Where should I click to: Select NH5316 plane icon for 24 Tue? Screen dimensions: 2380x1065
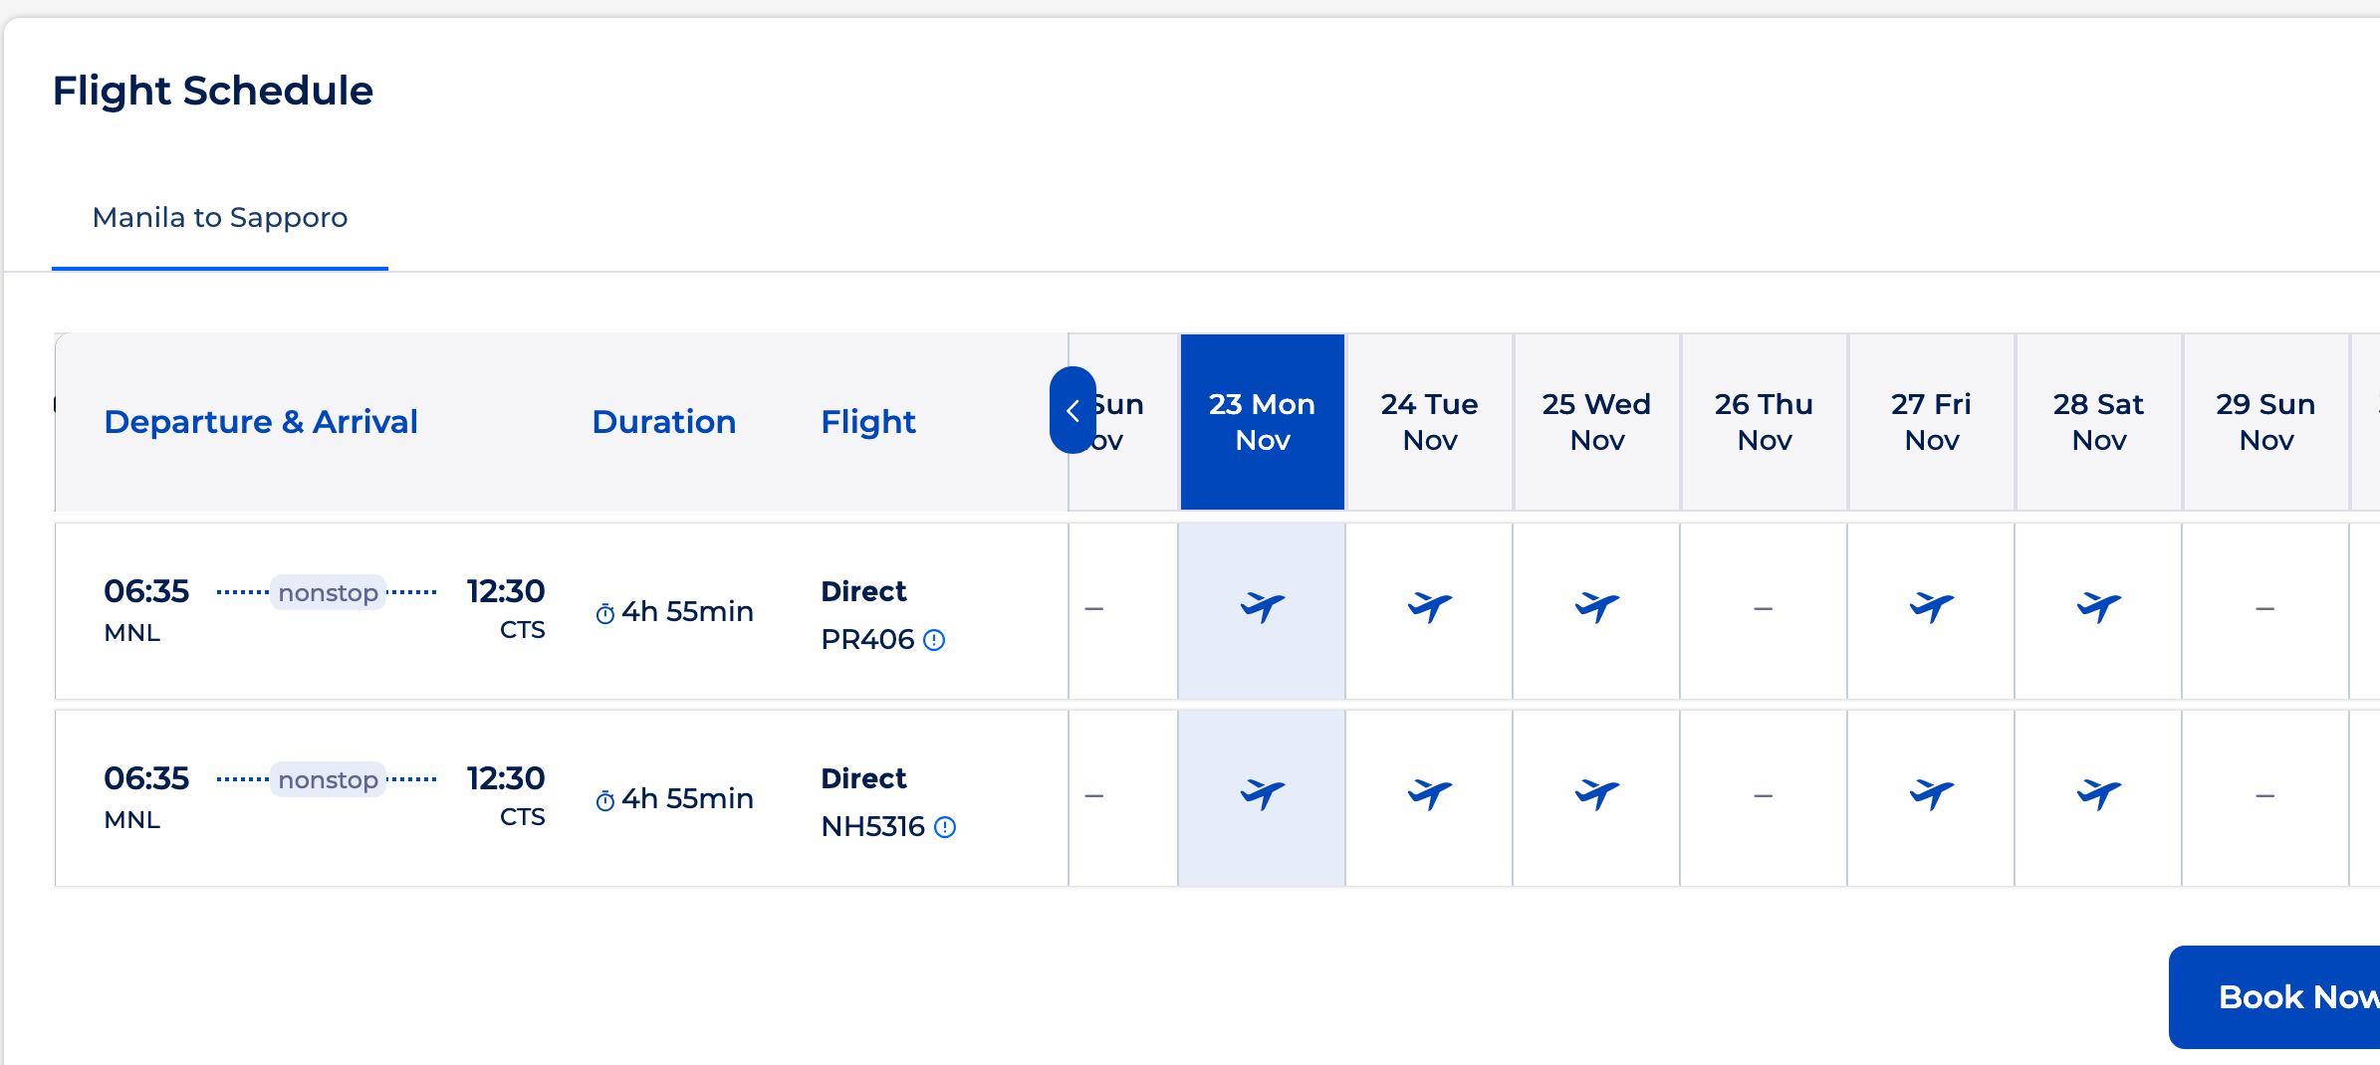coord(1430,794)
